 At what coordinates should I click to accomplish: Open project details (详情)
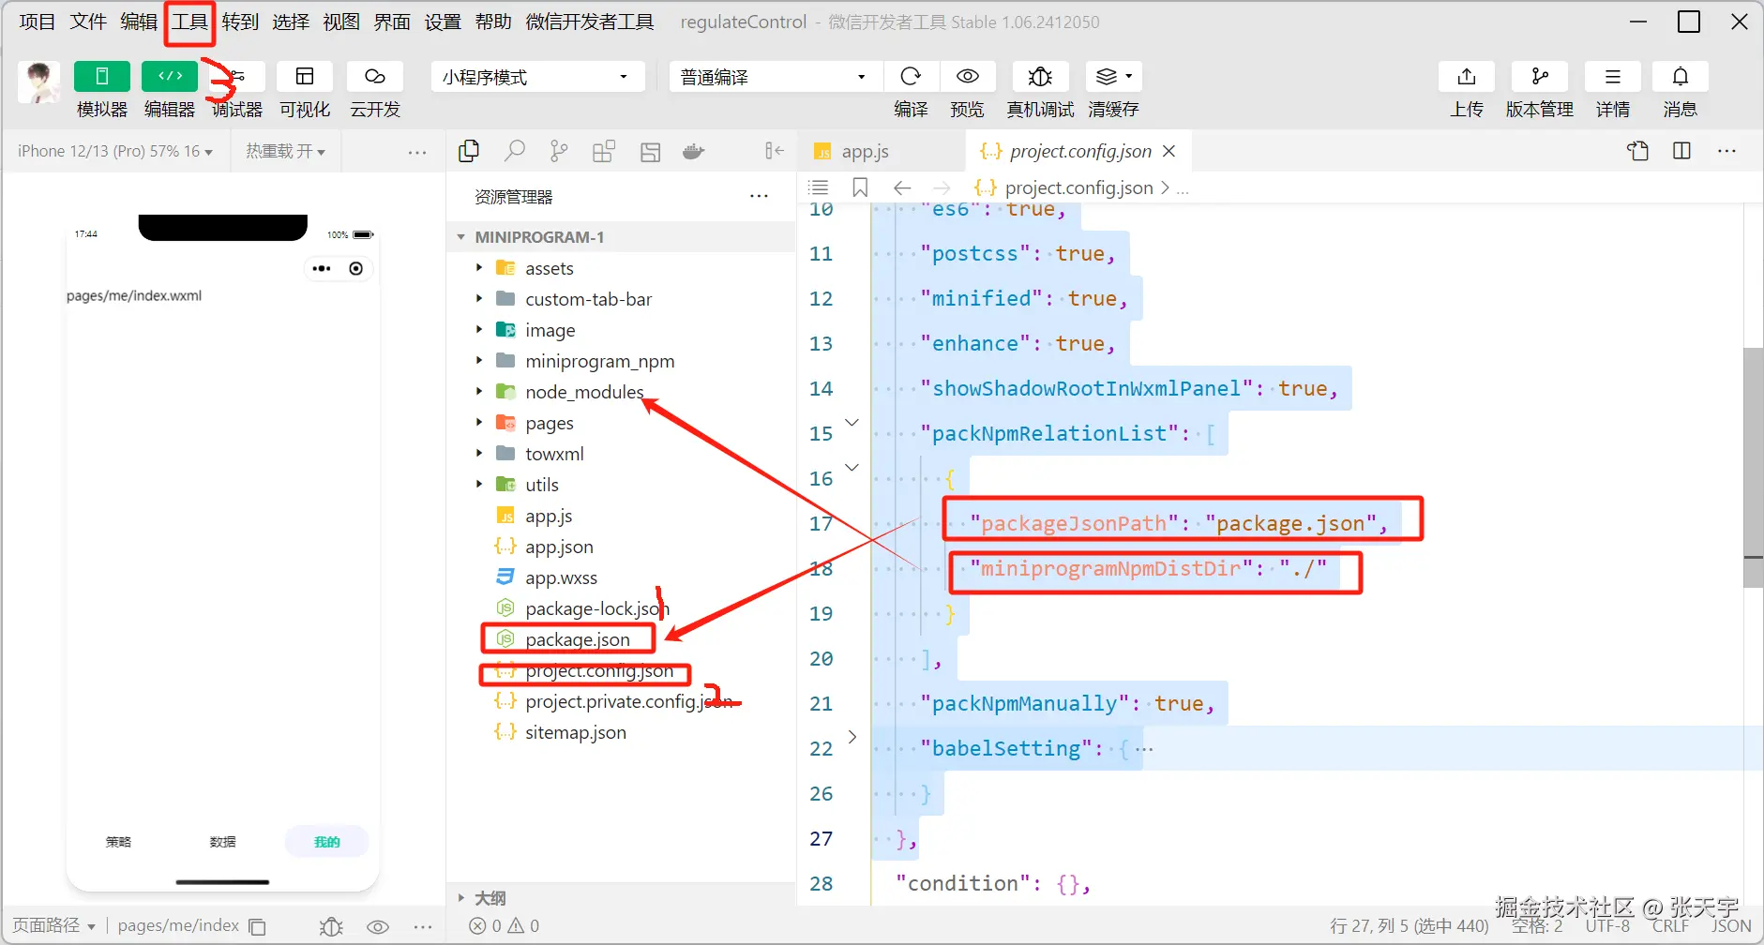tap(1613, 77)
